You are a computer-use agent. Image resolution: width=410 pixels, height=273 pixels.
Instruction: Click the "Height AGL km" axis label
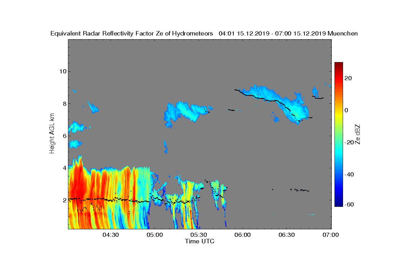tap(52, 134)
